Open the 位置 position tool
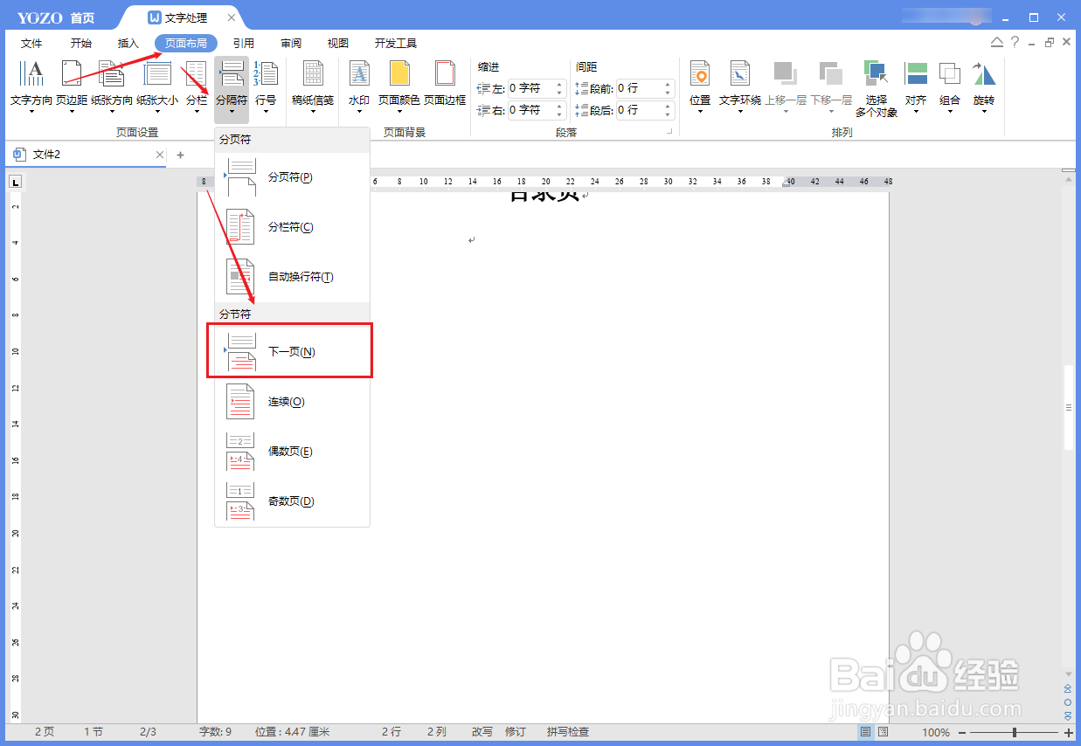This screenshot has width=1081, height=746. [700, 87]
